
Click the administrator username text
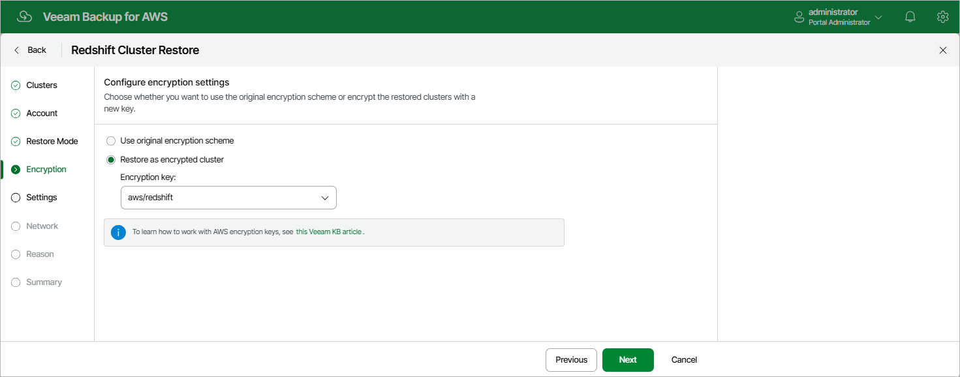click(833, 12)
